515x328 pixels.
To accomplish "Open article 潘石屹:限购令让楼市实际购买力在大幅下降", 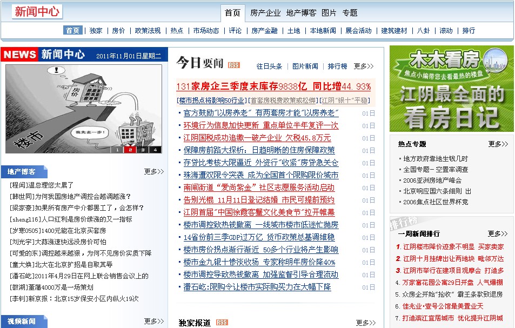I will (257, 287).
